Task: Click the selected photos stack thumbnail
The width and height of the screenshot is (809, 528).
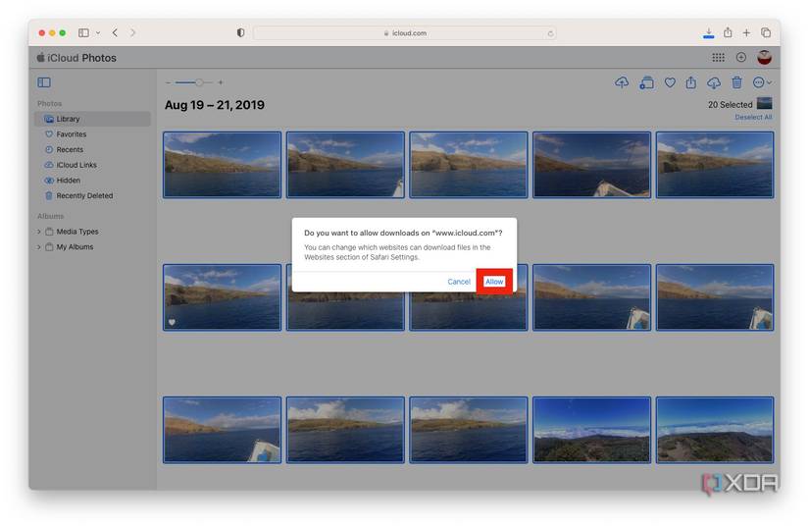Action: (764, 103)
